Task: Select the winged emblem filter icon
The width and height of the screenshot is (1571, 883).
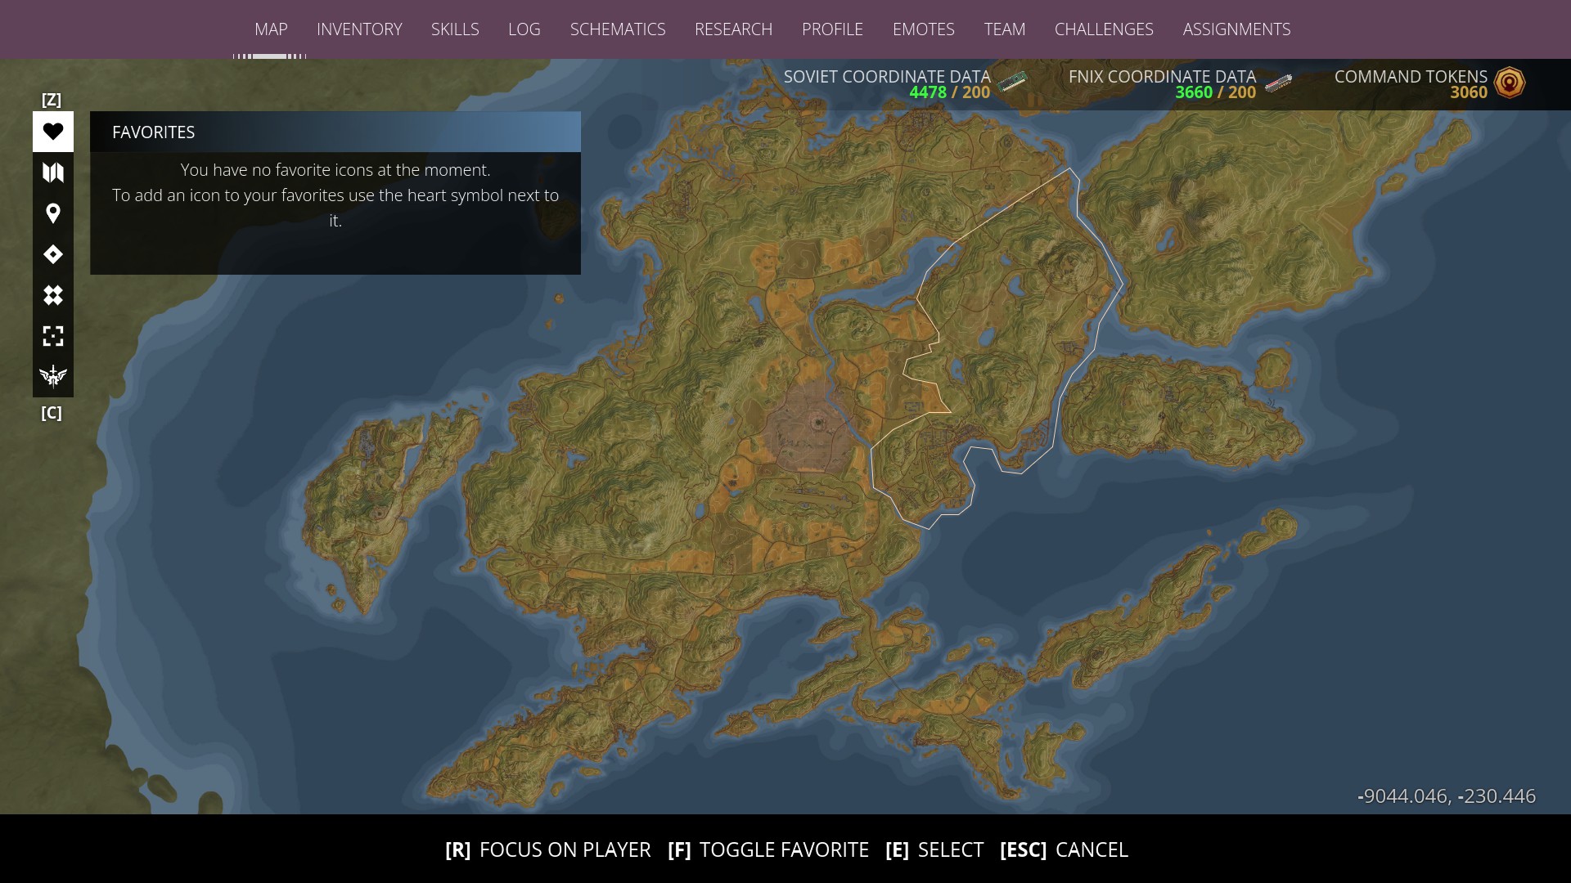Action: [x=53, y=376]
